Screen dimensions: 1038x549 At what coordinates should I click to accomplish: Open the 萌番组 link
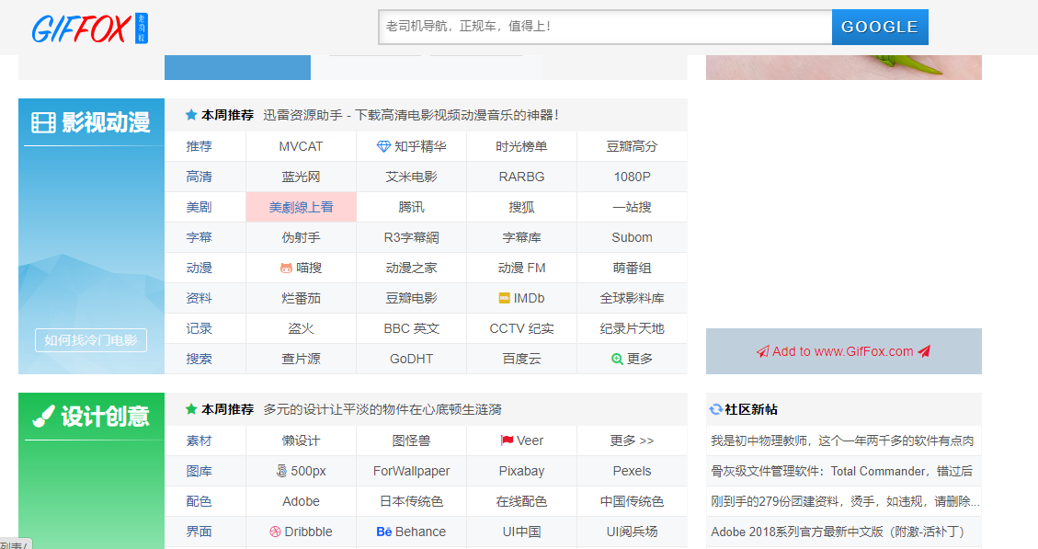coord(633,269)
